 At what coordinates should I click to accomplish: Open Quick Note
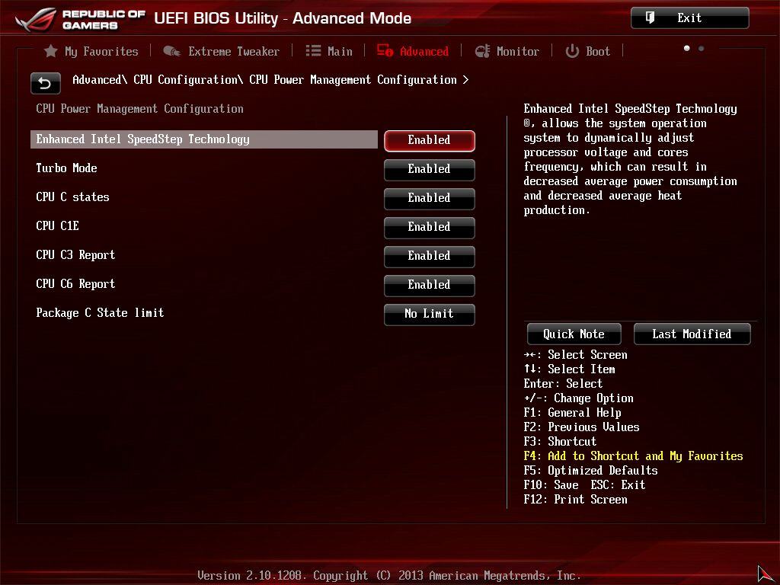[x=574, y=334]
